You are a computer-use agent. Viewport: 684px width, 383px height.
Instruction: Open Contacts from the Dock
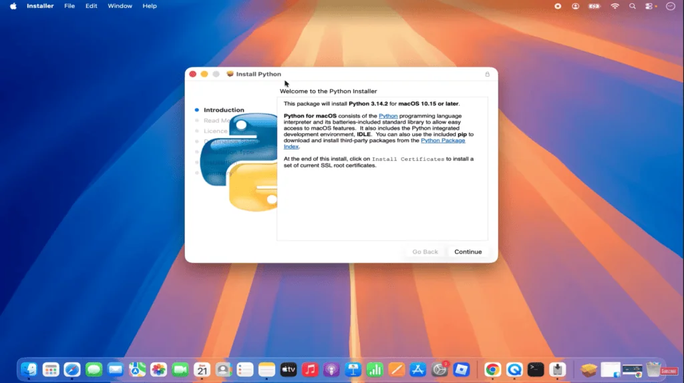click(x=223, y=370)
